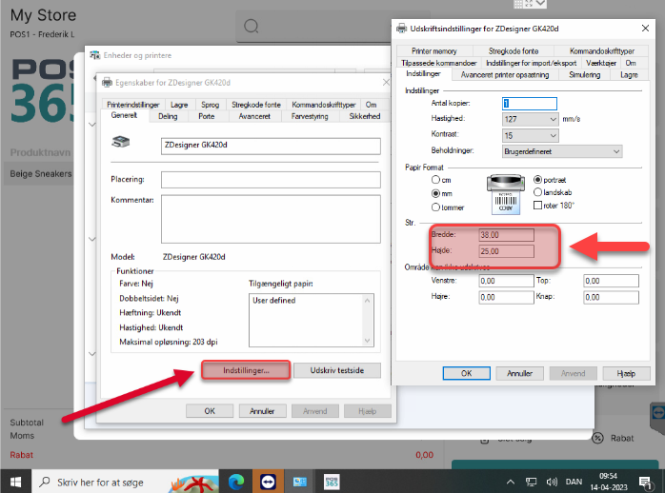665x493 pixels.
Task: Open the Avanceret tab in Egenskaber
Action: 254,116
